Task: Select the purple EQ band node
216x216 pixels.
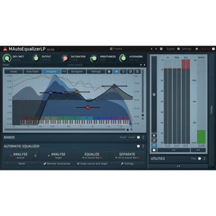Action: point(114,86)
